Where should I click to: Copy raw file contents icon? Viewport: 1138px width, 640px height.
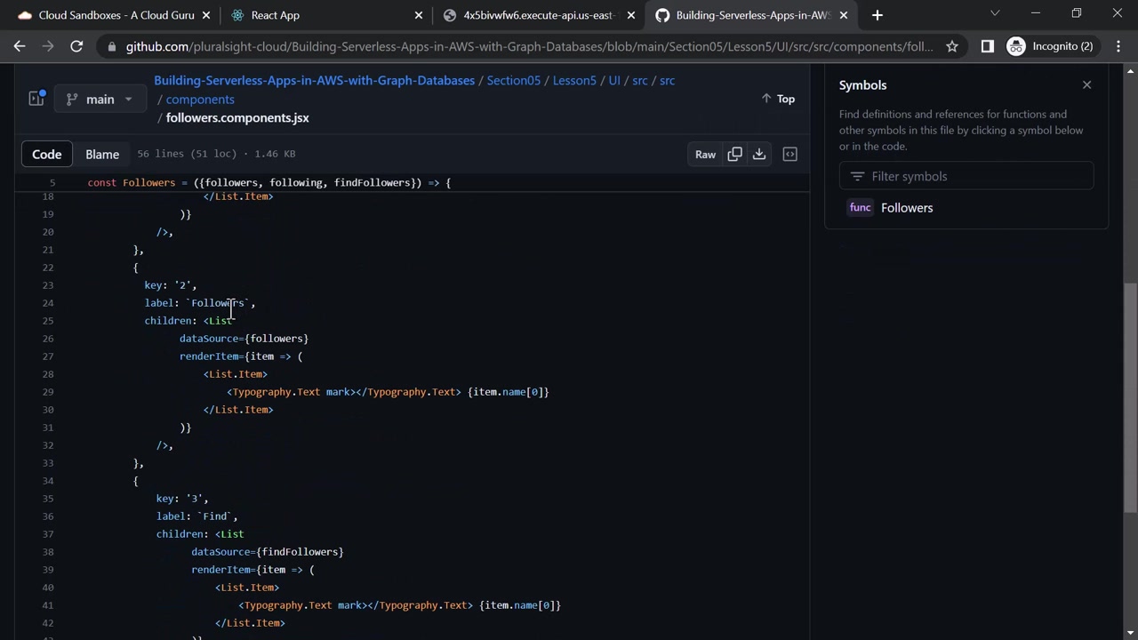coord(734,154)
